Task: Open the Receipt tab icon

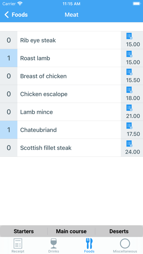Action: point(18,244)
